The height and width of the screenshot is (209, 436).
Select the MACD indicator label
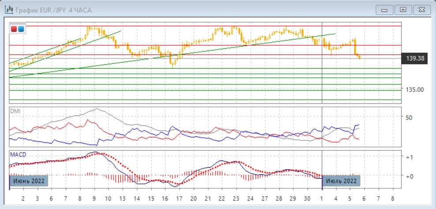point(18,154)
